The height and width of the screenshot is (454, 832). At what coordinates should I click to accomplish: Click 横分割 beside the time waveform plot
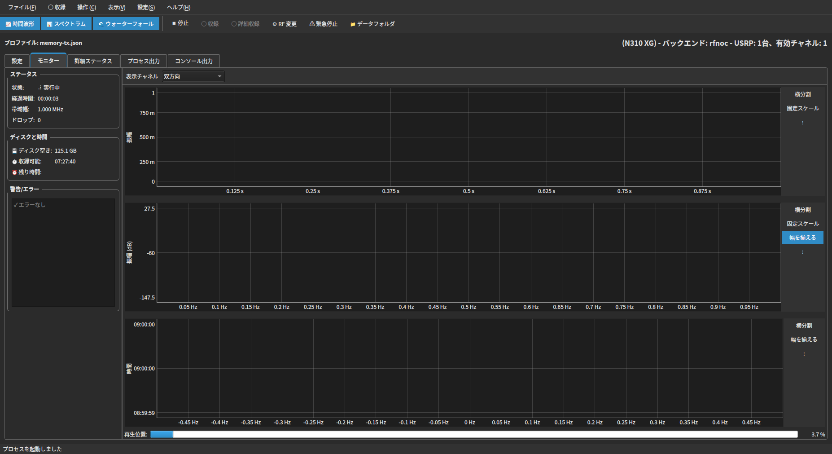[803, 94]
